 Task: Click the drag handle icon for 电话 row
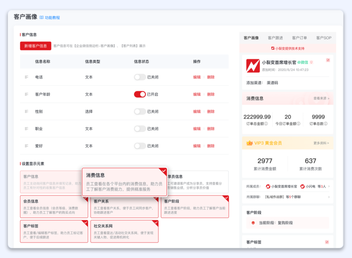pos(26,77)
